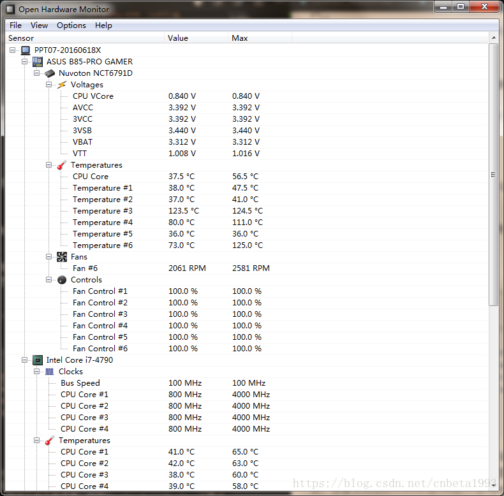Screen dimensions: 504x496
Task: Select the CPU VCore voltage row
Action: click(247, 96)
